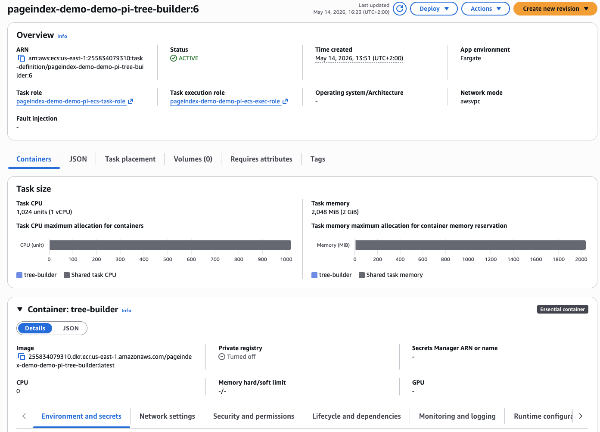Select Lifecycle and dependencies tab
The height and width of the screenshot is (432, 600).
357,416
